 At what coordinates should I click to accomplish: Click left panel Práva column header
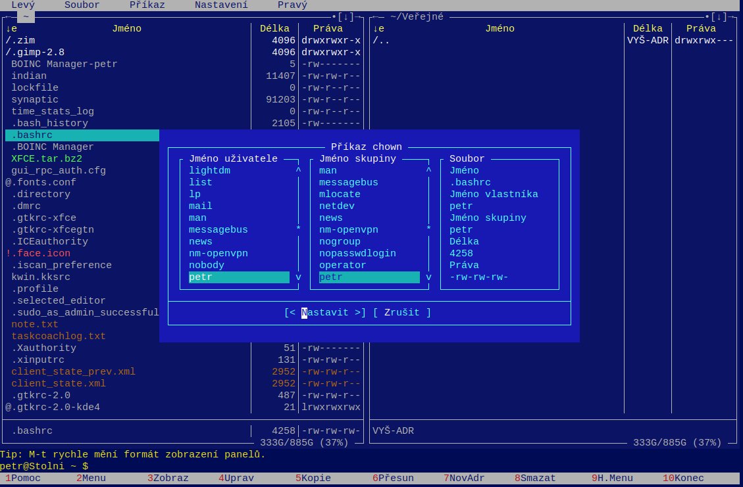point(328,28)
